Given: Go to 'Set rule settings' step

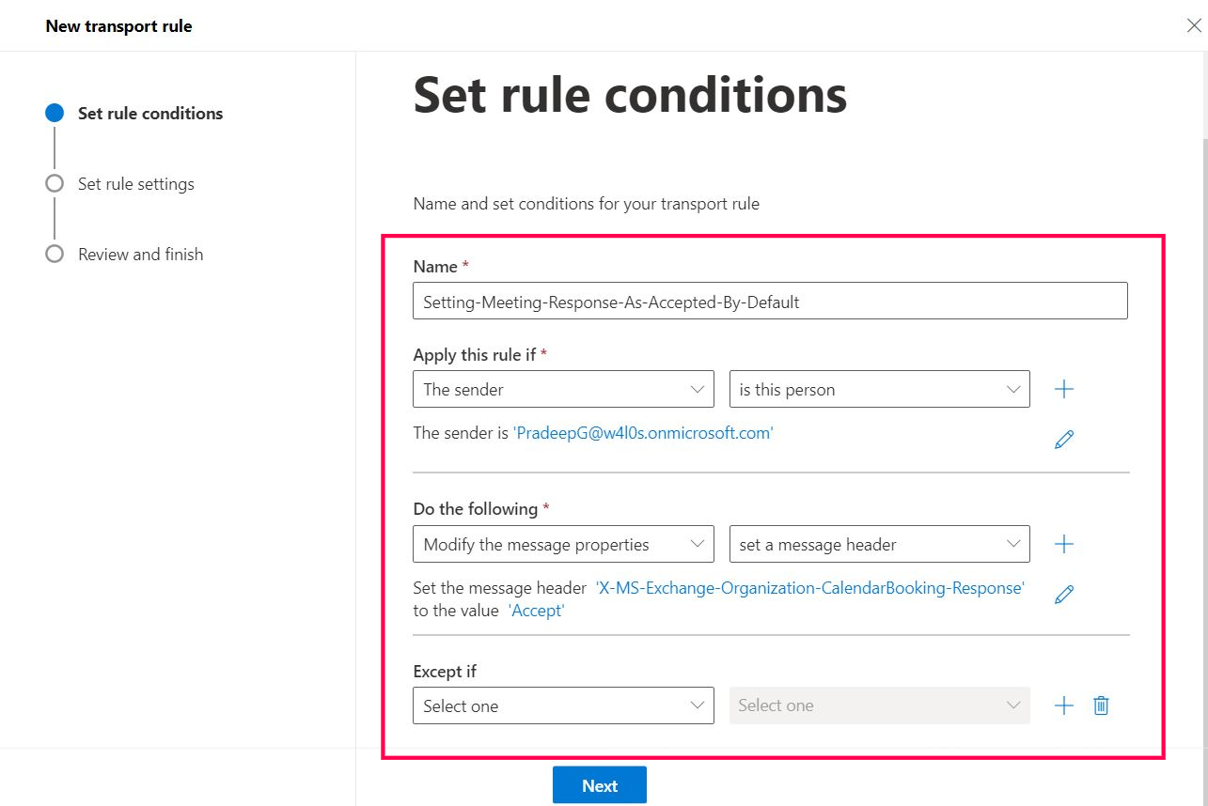Looking at the screenshot, I should 135,184.
